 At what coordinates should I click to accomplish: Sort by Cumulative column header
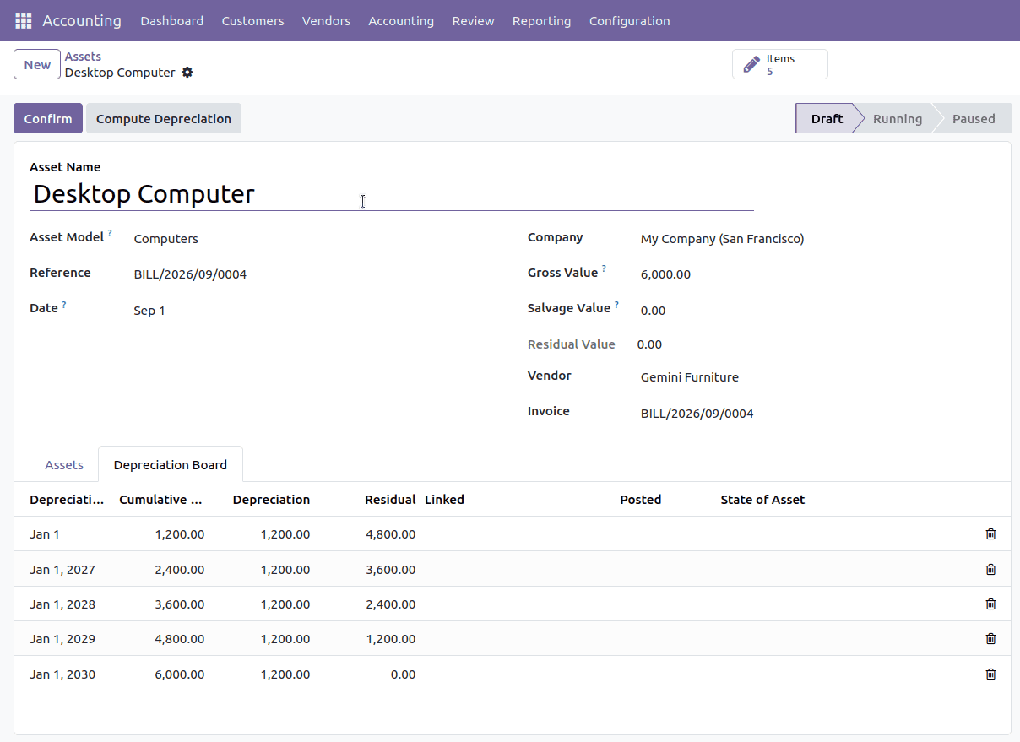point(160,500)
